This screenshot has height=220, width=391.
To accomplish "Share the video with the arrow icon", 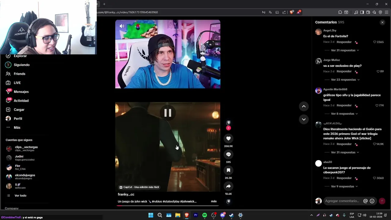I will coord(228,186).
